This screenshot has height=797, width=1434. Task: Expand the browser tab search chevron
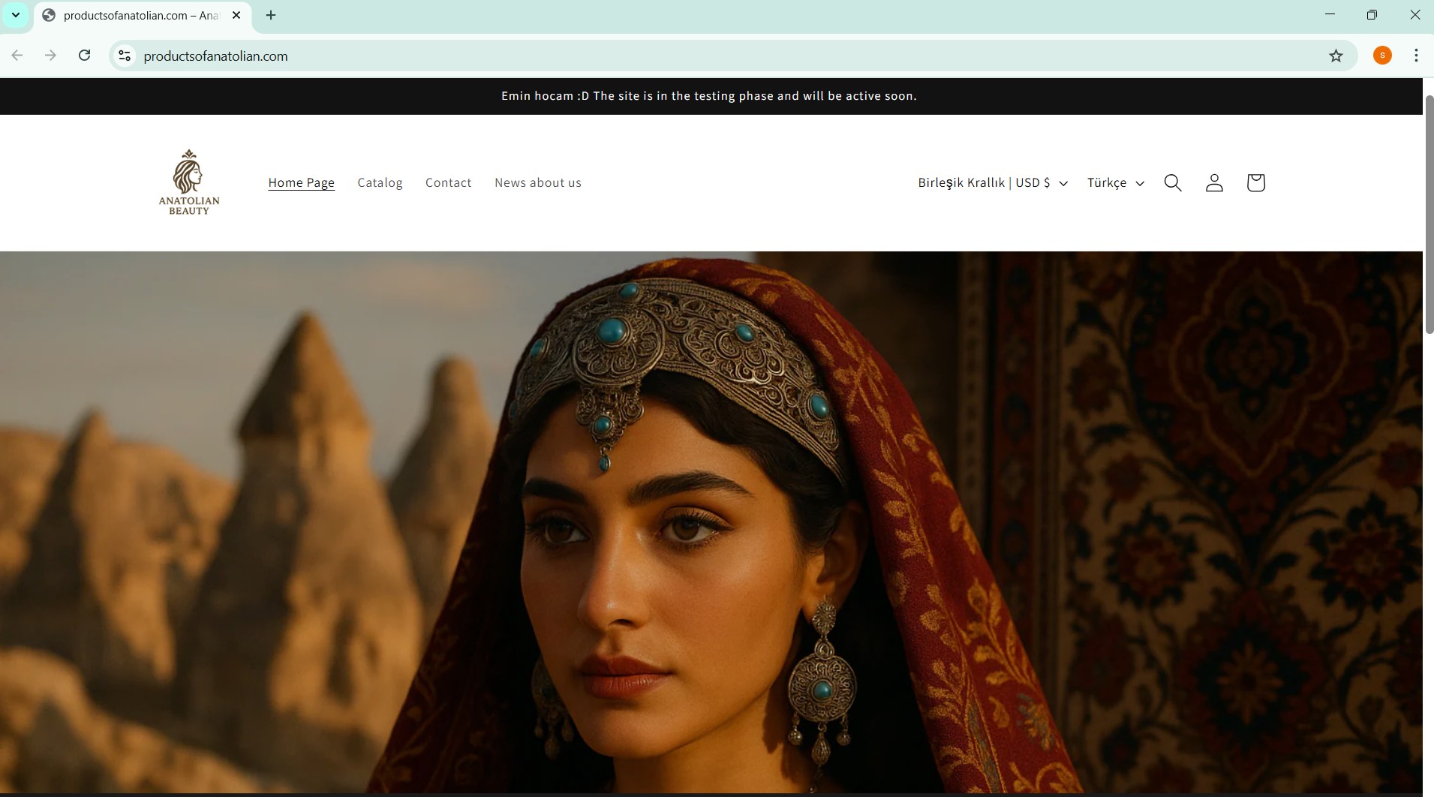tap(15, 15)
